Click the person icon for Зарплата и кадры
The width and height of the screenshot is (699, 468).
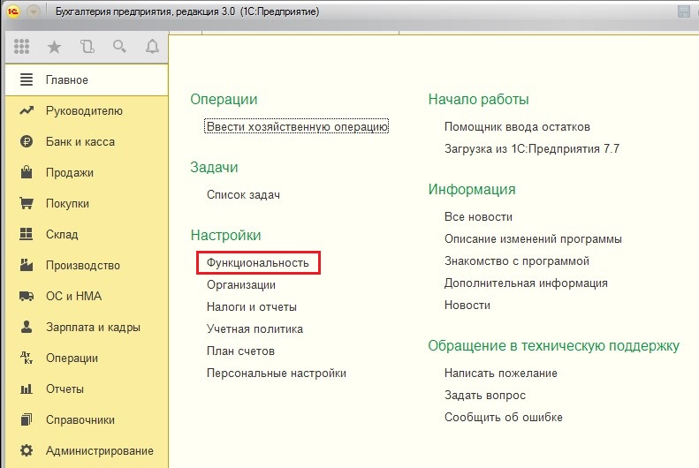(x=27, y=327)
